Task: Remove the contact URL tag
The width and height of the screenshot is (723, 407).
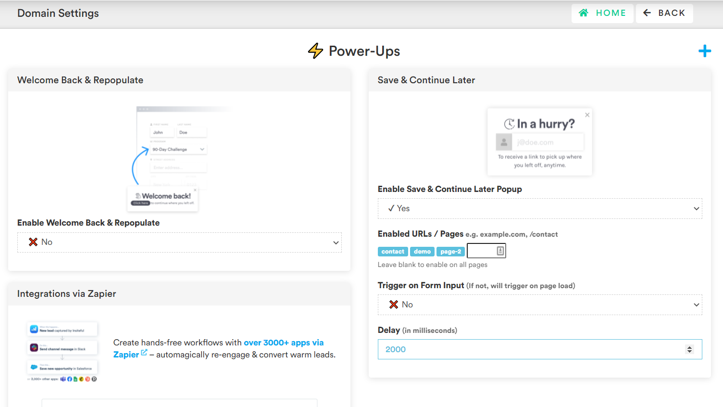Action: pos(393,252)
